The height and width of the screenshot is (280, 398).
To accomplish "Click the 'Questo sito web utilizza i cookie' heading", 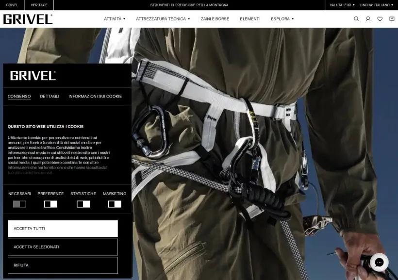I will [46, 127].
